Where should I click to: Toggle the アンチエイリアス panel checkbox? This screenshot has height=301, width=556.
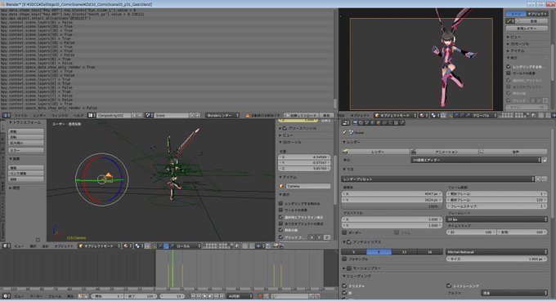[349, 242]
